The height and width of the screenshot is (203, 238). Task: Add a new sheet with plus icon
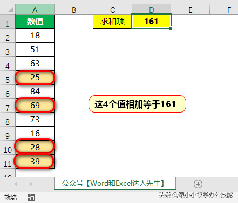[198, 184]
